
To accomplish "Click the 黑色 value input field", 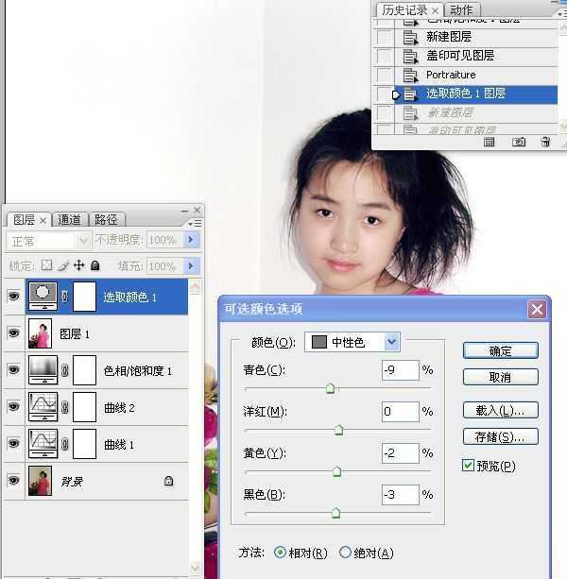I will (401, 494).
